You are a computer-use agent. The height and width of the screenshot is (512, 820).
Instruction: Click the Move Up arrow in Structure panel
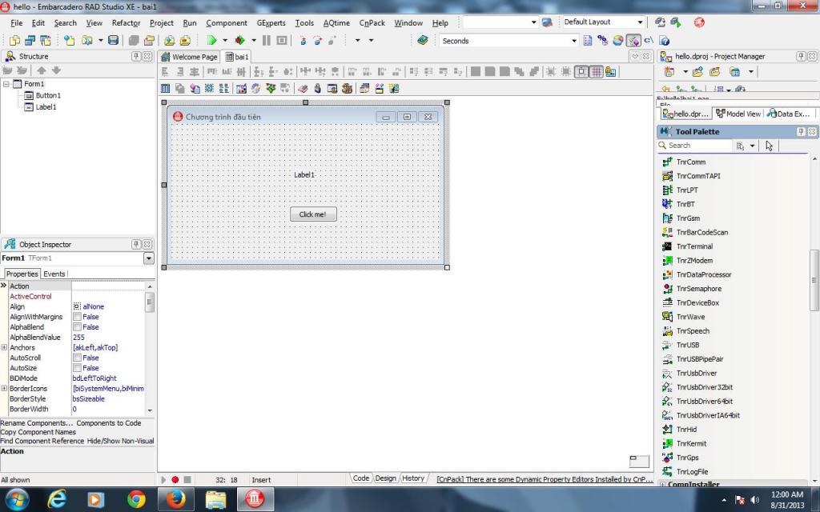(42, 70)
